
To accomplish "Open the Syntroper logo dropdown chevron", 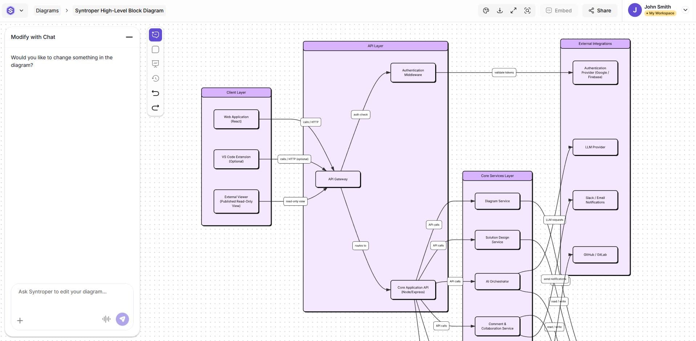I will [21, 11].
